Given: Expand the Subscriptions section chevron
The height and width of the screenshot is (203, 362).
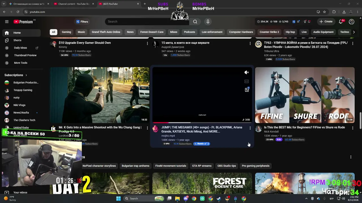Looking at the screenshot, I should pyautogui.click(x=26, y=75).
